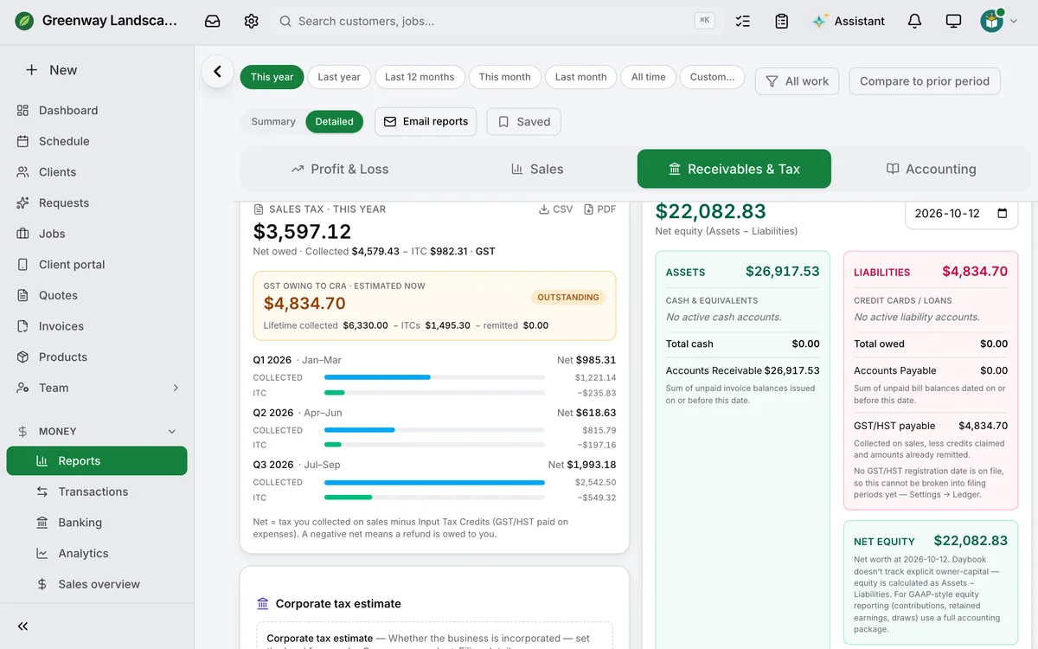Open Custom date range picker

click(x=713, y=77)
